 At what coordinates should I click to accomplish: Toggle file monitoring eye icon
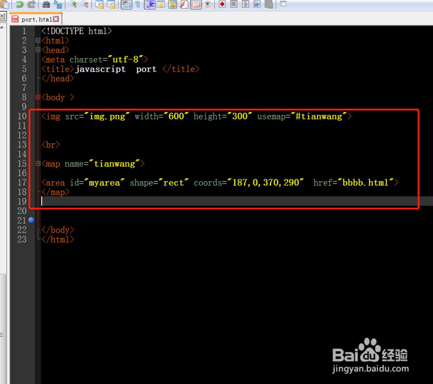coord(208,4)
